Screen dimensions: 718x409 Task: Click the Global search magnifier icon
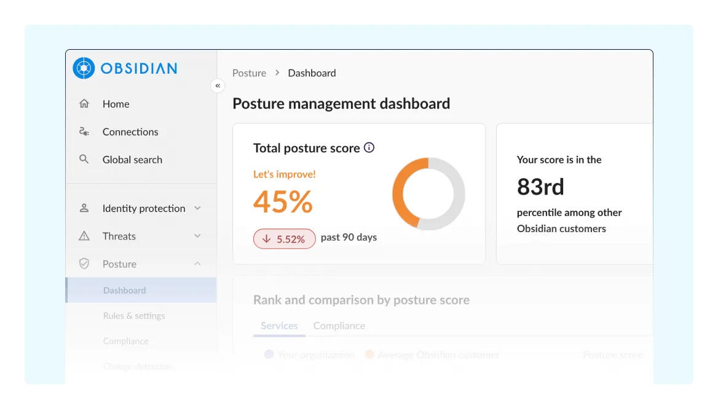click(84, 159)
